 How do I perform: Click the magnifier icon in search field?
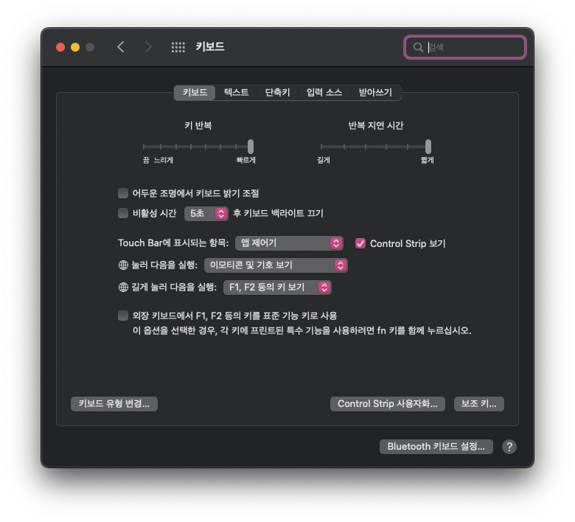coord(418,47)
